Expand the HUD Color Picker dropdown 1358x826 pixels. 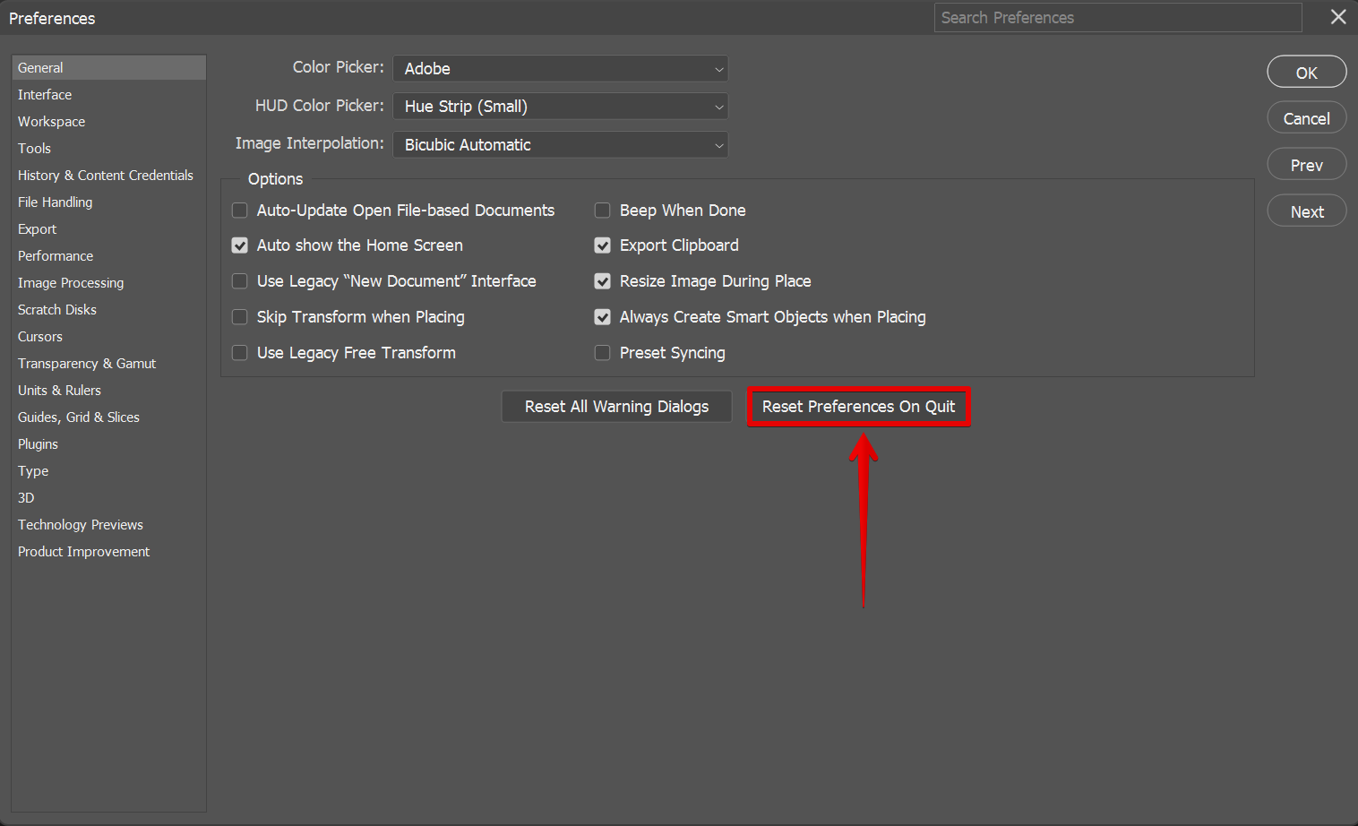click(x=560, y=107)
